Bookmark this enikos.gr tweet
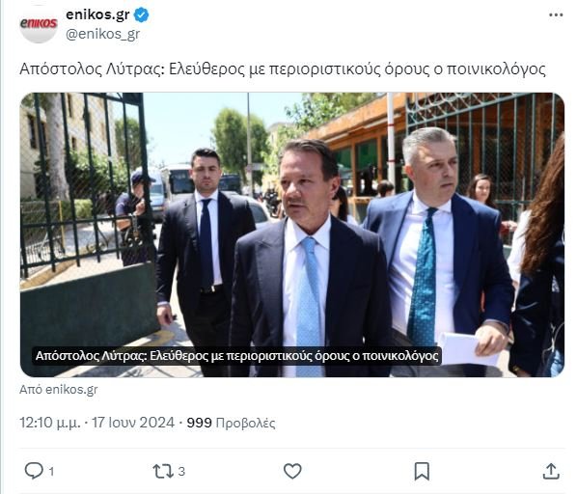Viewport: 577px width, 494px height. coord(422,471)
